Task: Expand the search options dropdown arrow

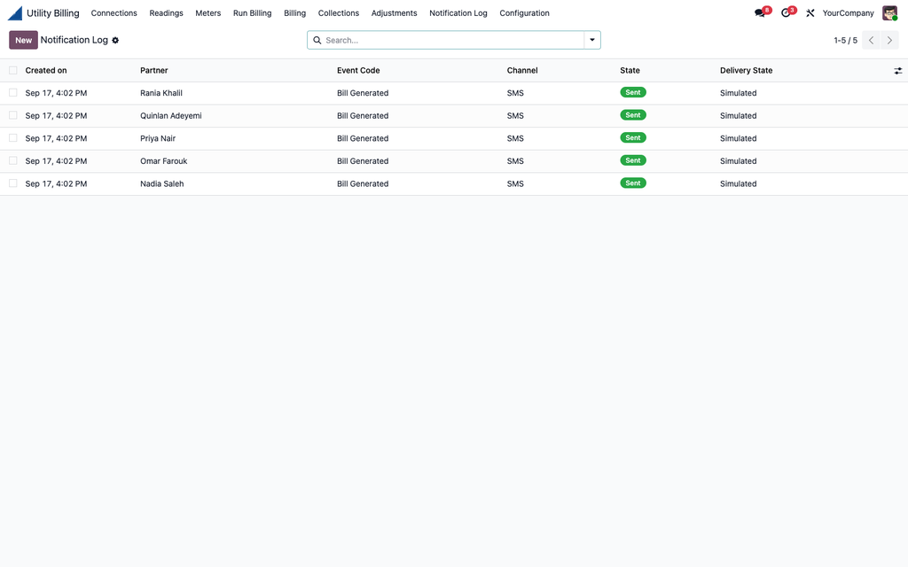Action: [592, 40]
